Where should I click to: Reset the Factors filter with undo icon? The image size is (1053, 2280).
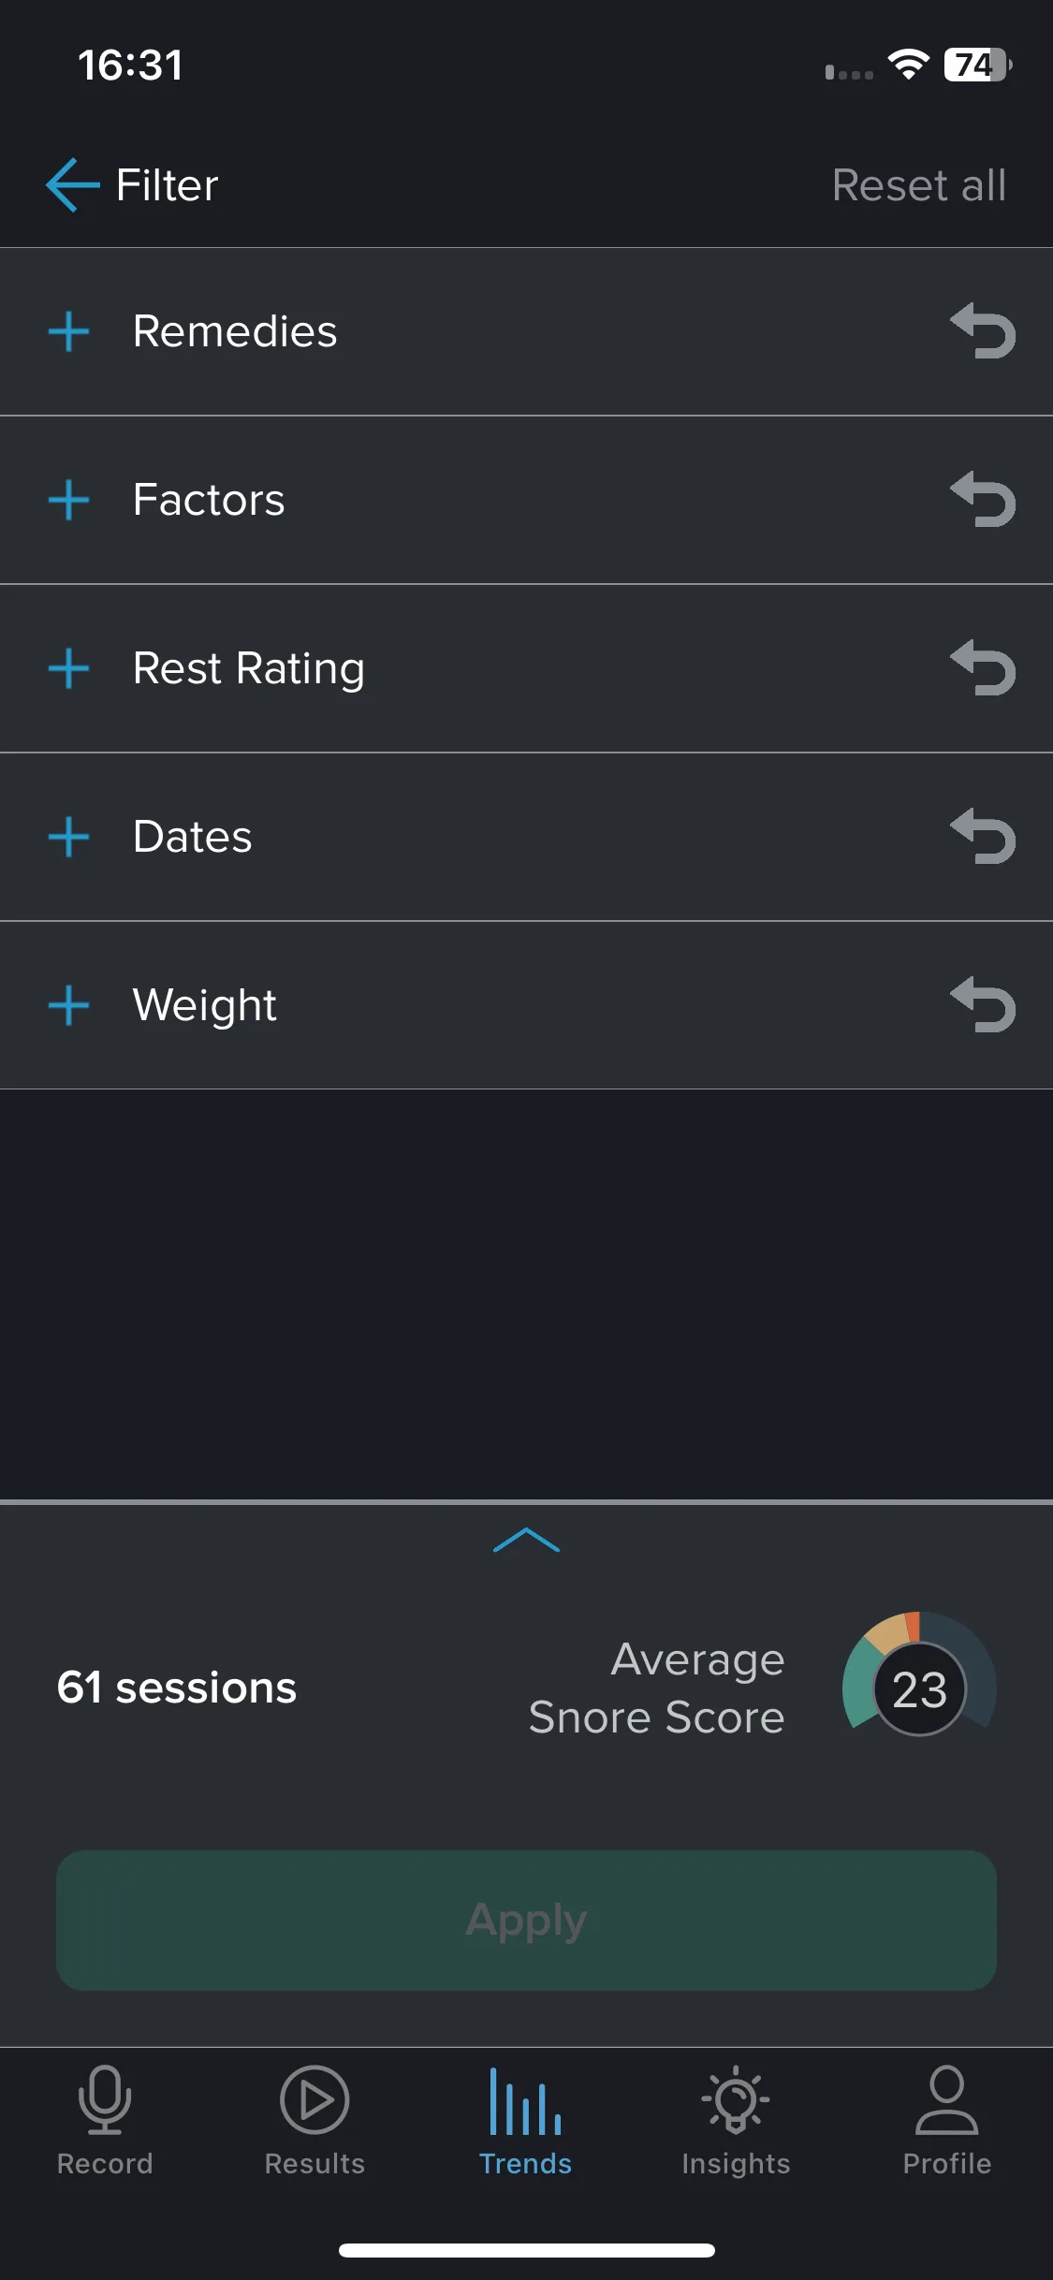coord(983,500)
